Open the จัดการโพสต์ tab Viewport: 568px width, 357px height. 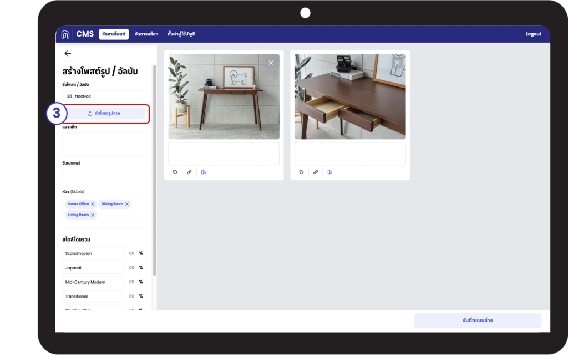coord(114,34)
